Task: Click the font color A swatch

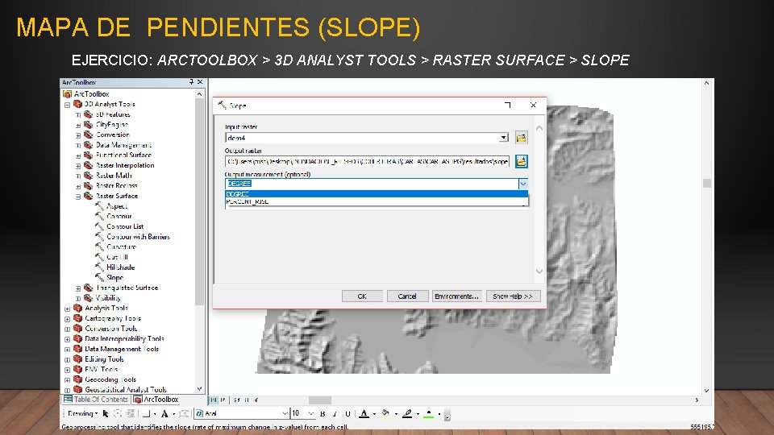Action: 364,414
